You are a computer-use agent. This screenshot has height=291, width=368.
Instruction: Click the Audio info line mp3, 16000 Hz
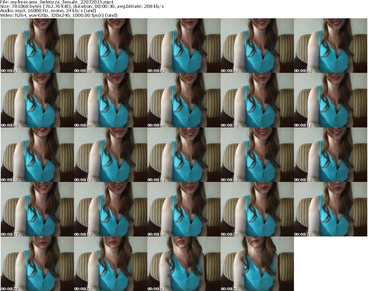(48, 10)
